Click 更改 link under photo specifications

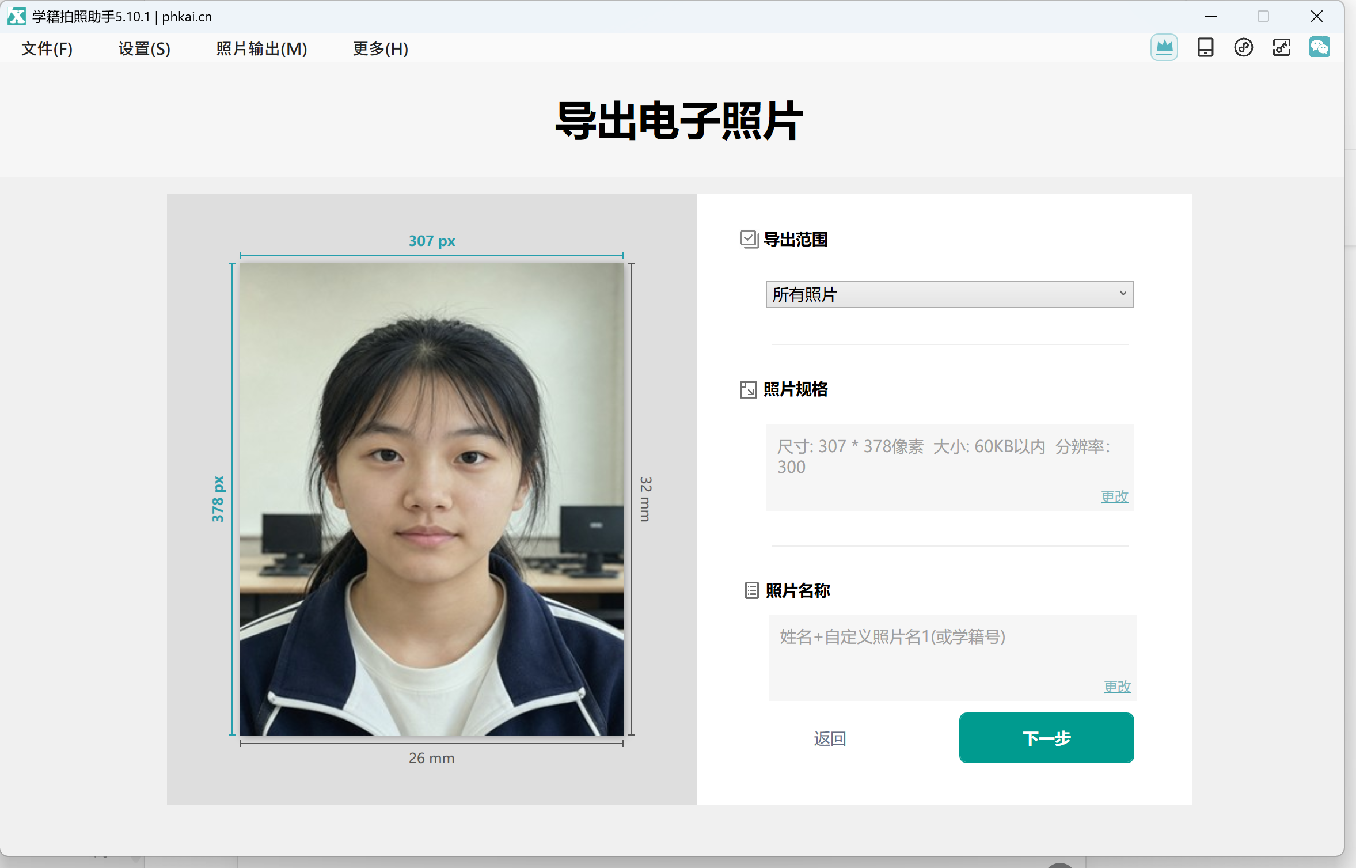[x=1114, y=496]
